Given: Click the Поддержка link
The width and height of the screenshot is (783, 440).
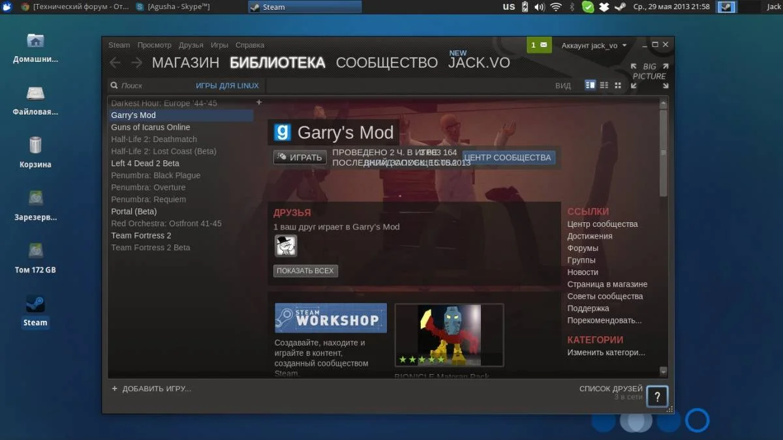Looking at the screenshot, I should 588,308.
